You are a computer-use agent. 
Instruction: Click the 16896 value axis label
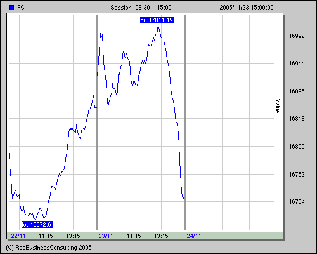tap(297, 91)
